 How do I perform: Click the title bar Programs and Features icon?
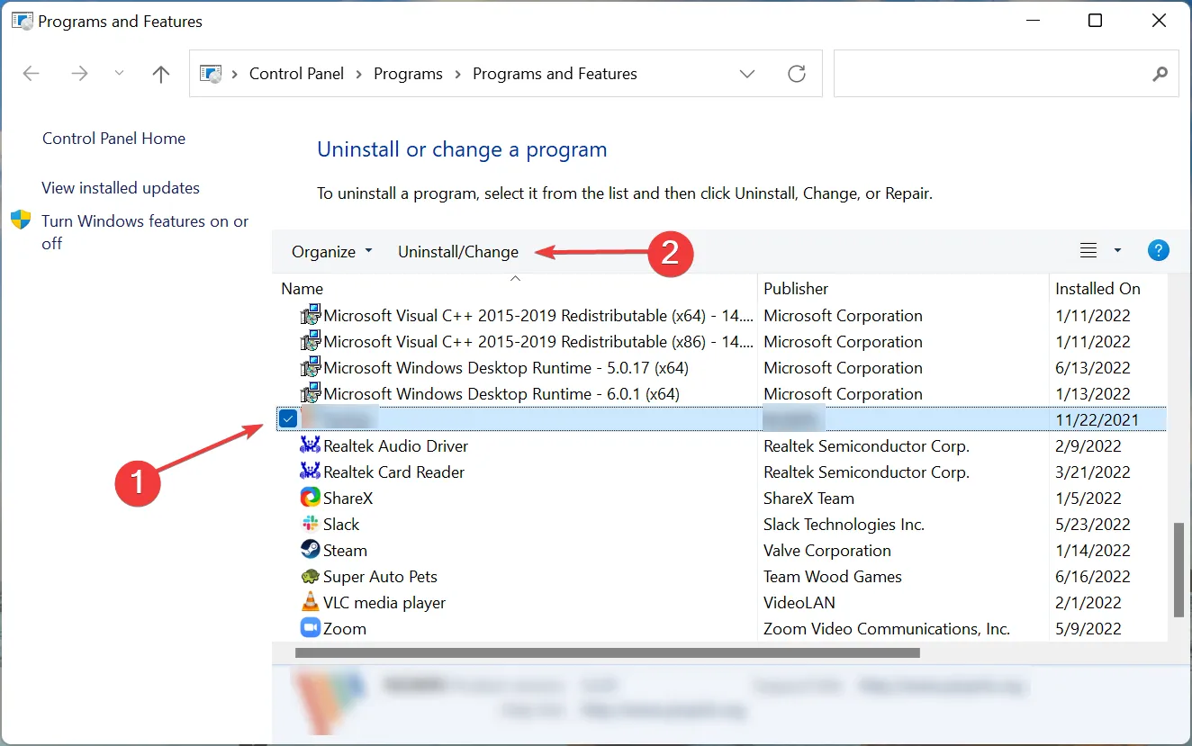(22, 21)
